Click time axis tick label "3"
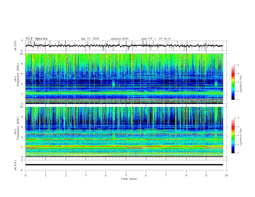 [86, 175]
